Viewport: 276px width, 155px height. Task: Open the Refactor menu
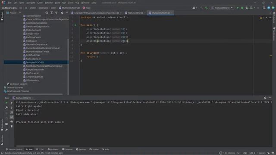click(x=49, y=3)
